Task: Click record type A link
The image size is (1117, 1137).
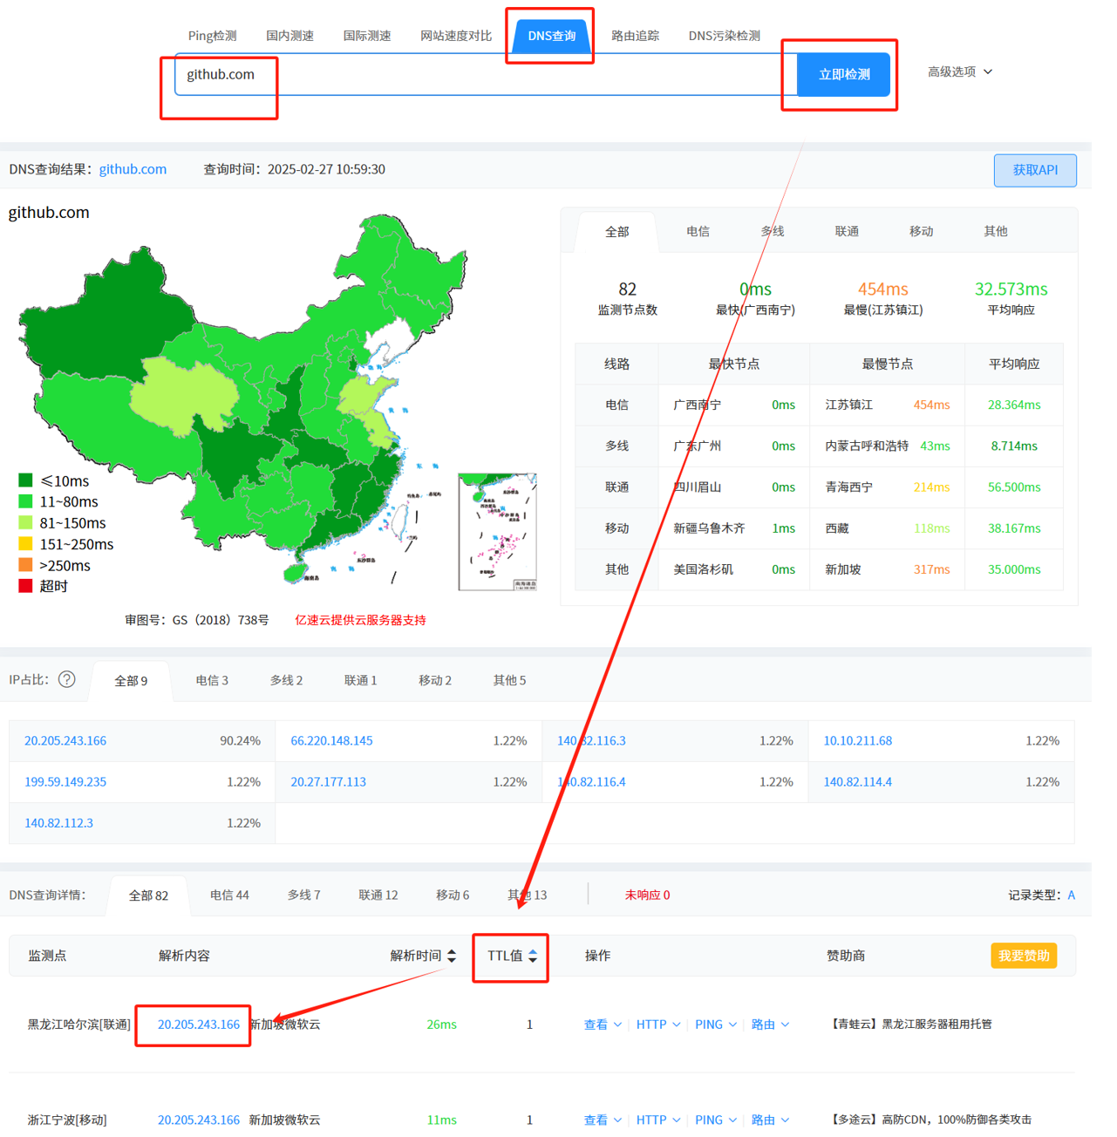Action: pos(1071,895)
